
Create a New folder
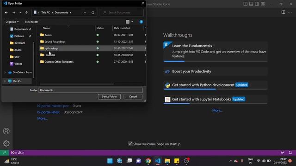point(32,22)
